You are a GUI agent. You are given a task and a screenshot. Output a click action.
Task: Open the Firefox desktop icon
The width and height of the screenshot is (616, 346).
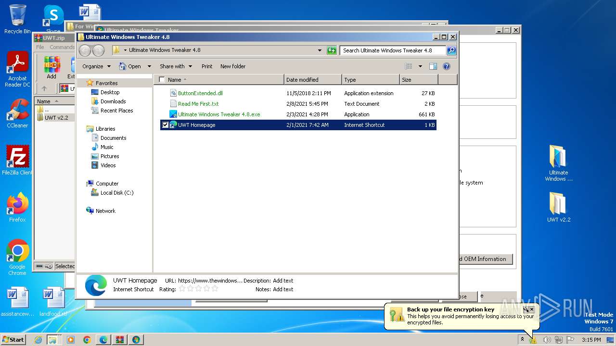click(17, 207)
